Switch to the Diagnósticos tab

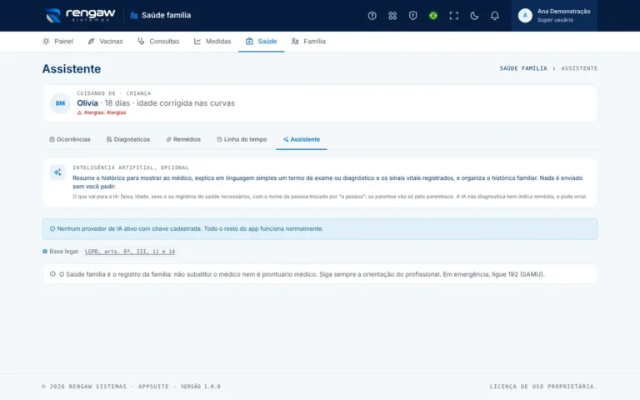click(128, 140)
